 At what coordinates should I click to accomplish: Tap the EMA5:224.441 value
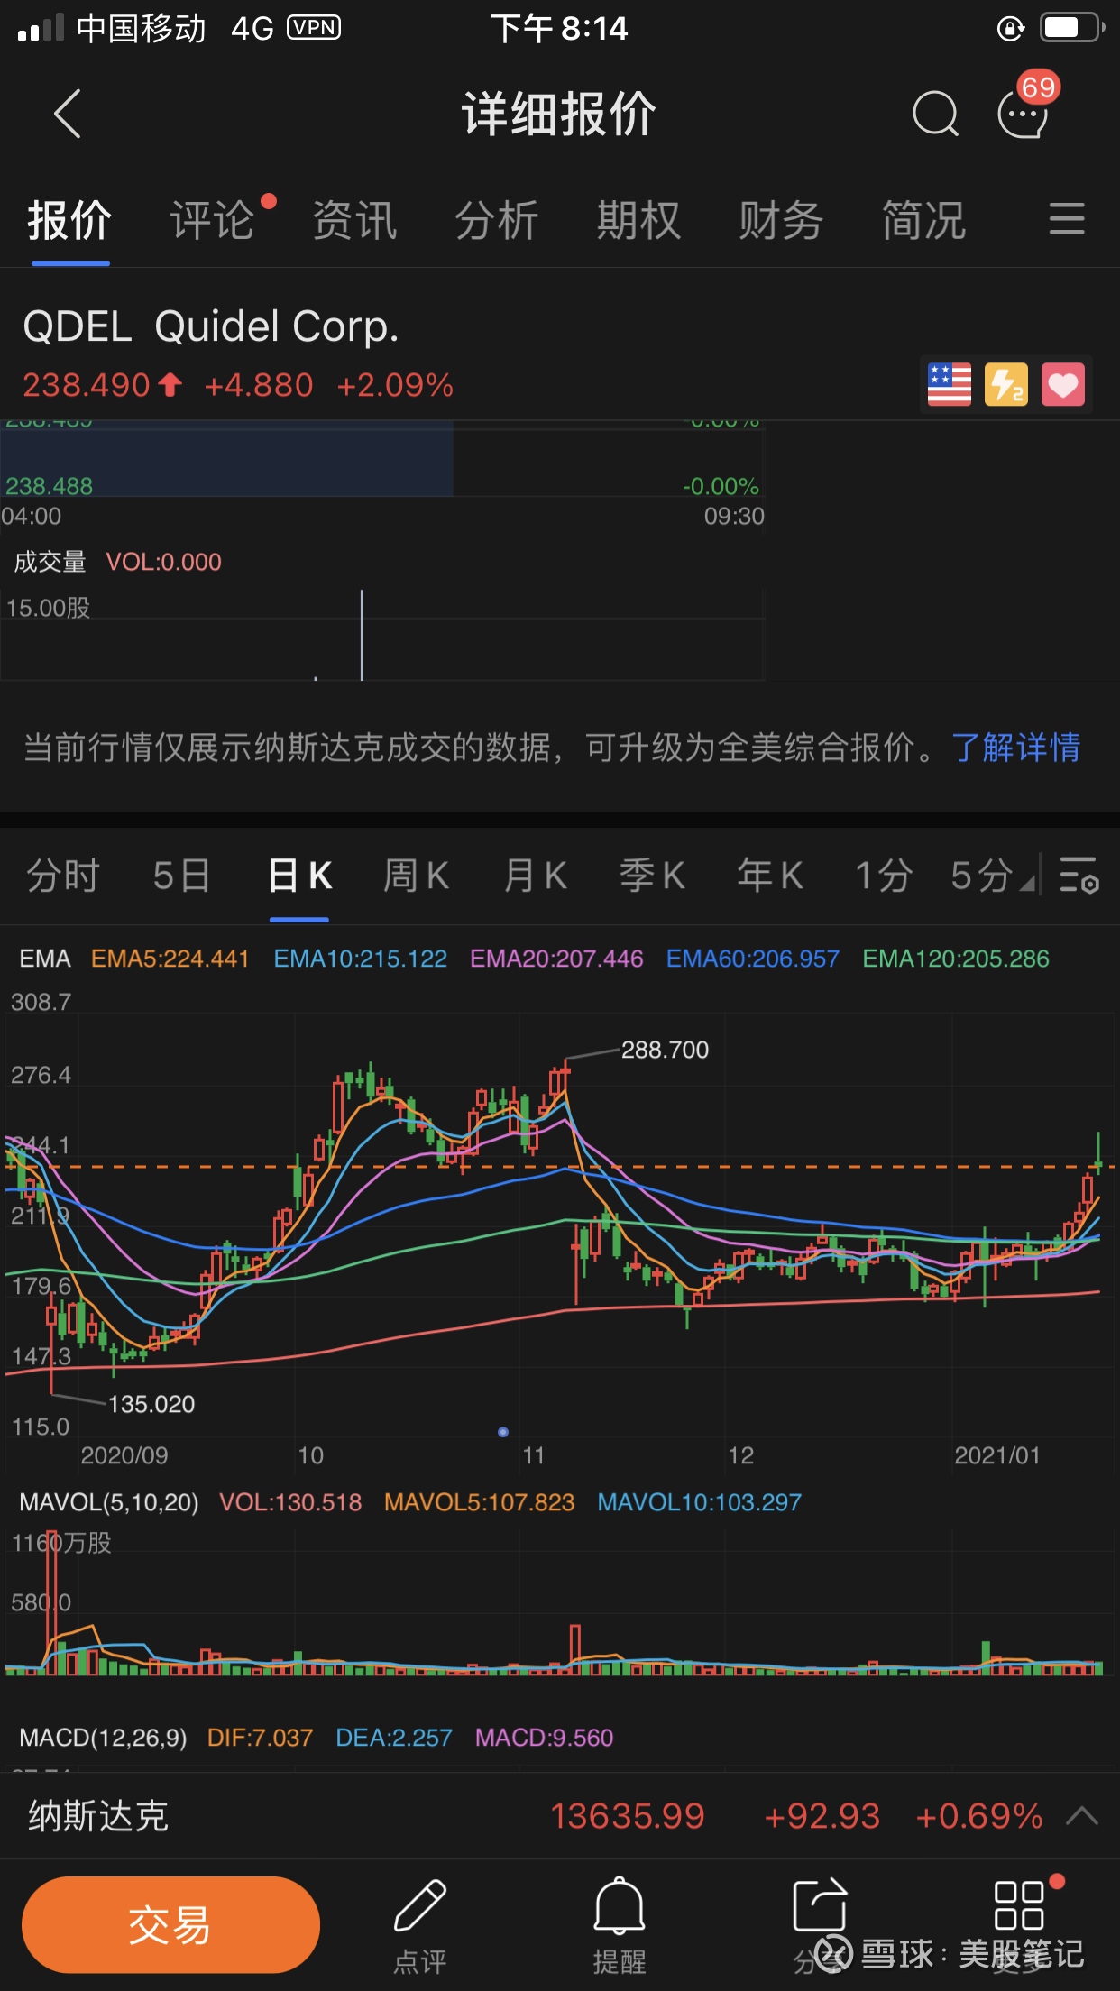click(x=170, y=959)
